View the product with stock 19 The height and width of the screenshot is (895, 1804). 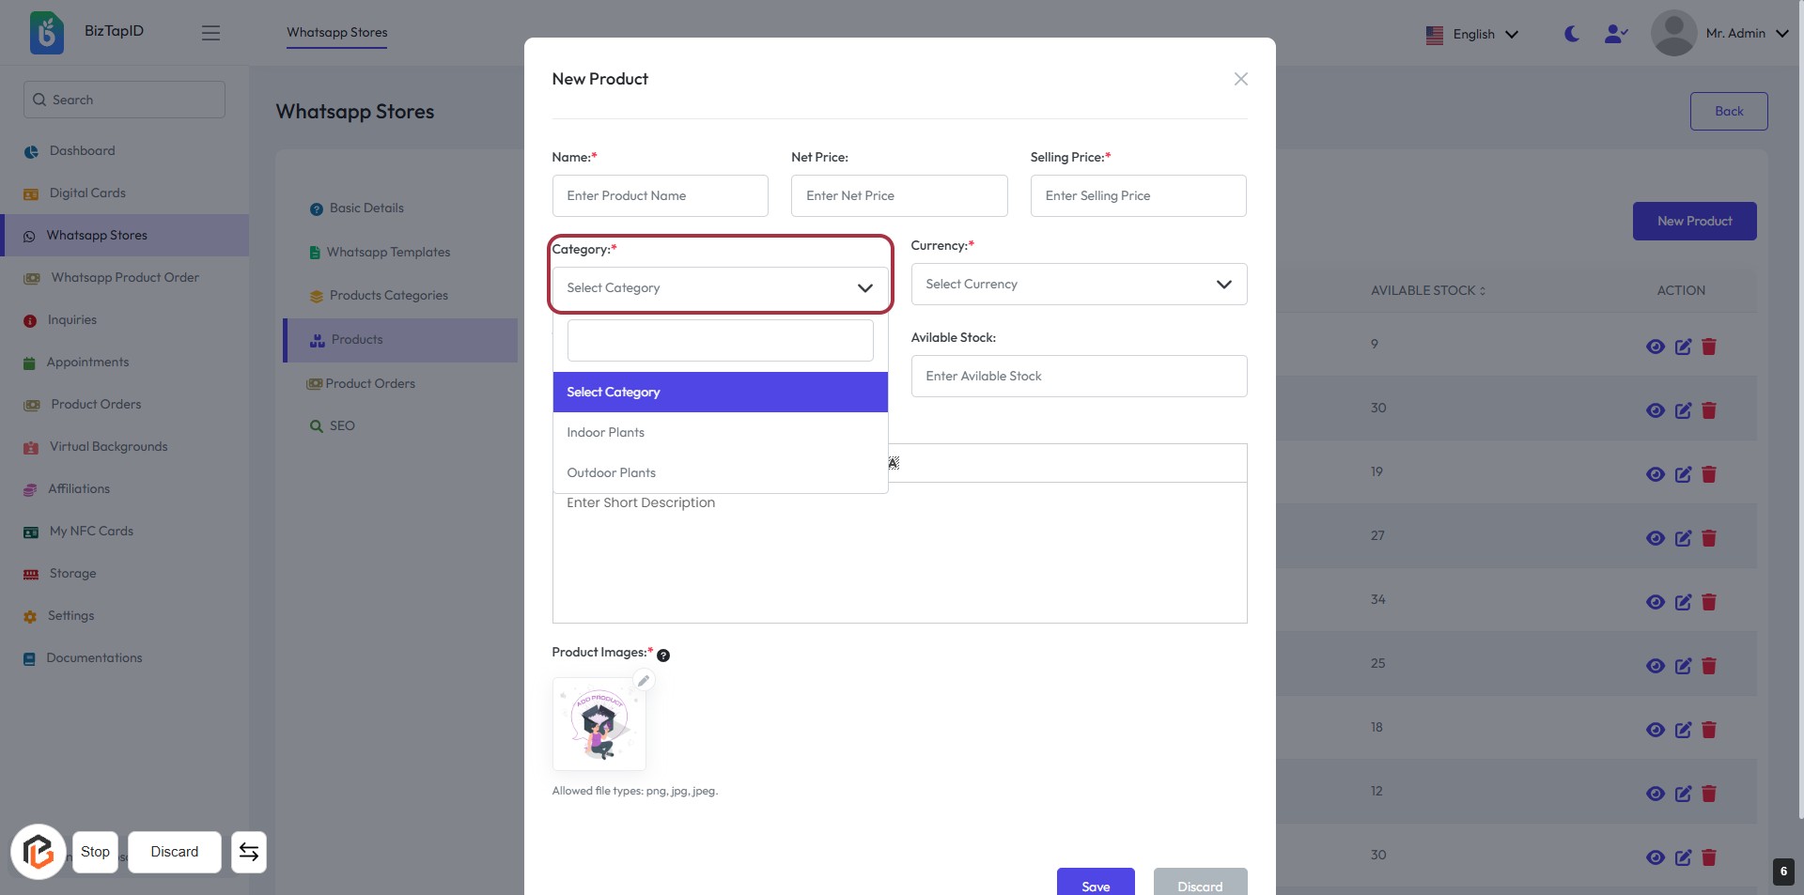click(x=1656, y=474)
